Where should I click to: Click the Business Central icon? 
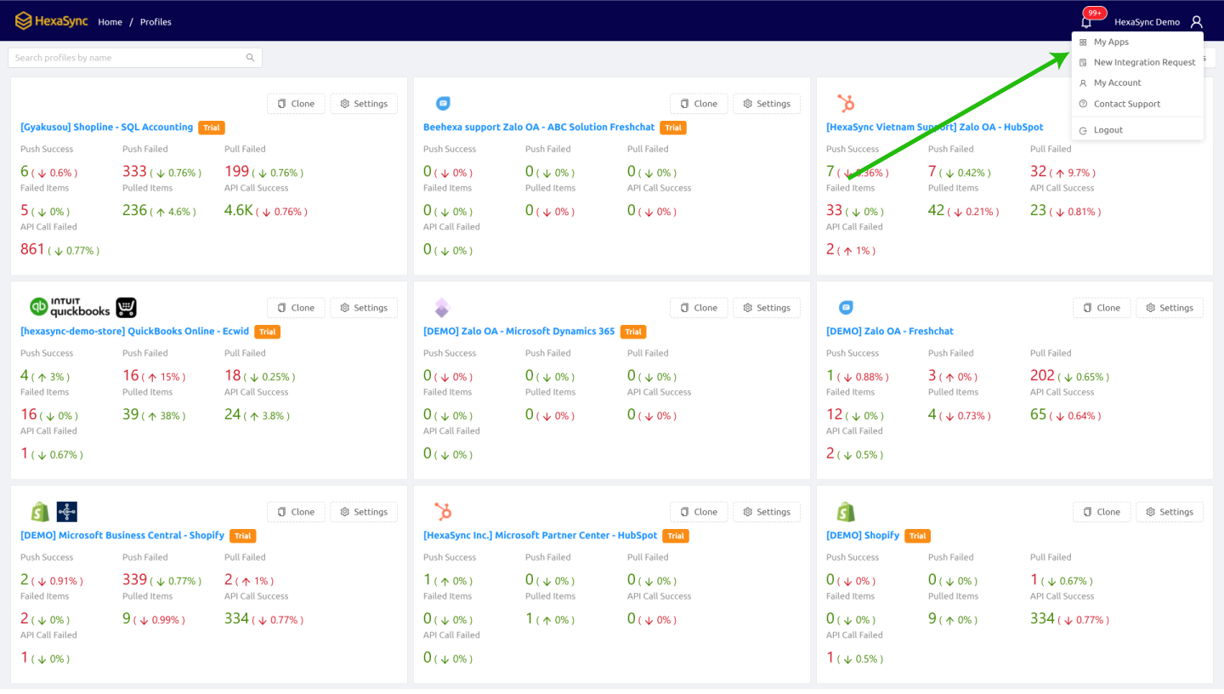pos(67,511)
